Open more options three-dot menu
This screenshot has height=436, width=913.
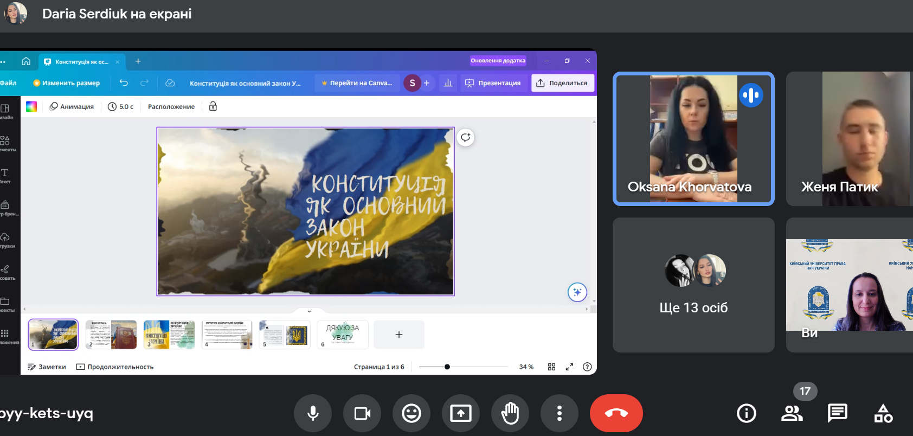559,413
